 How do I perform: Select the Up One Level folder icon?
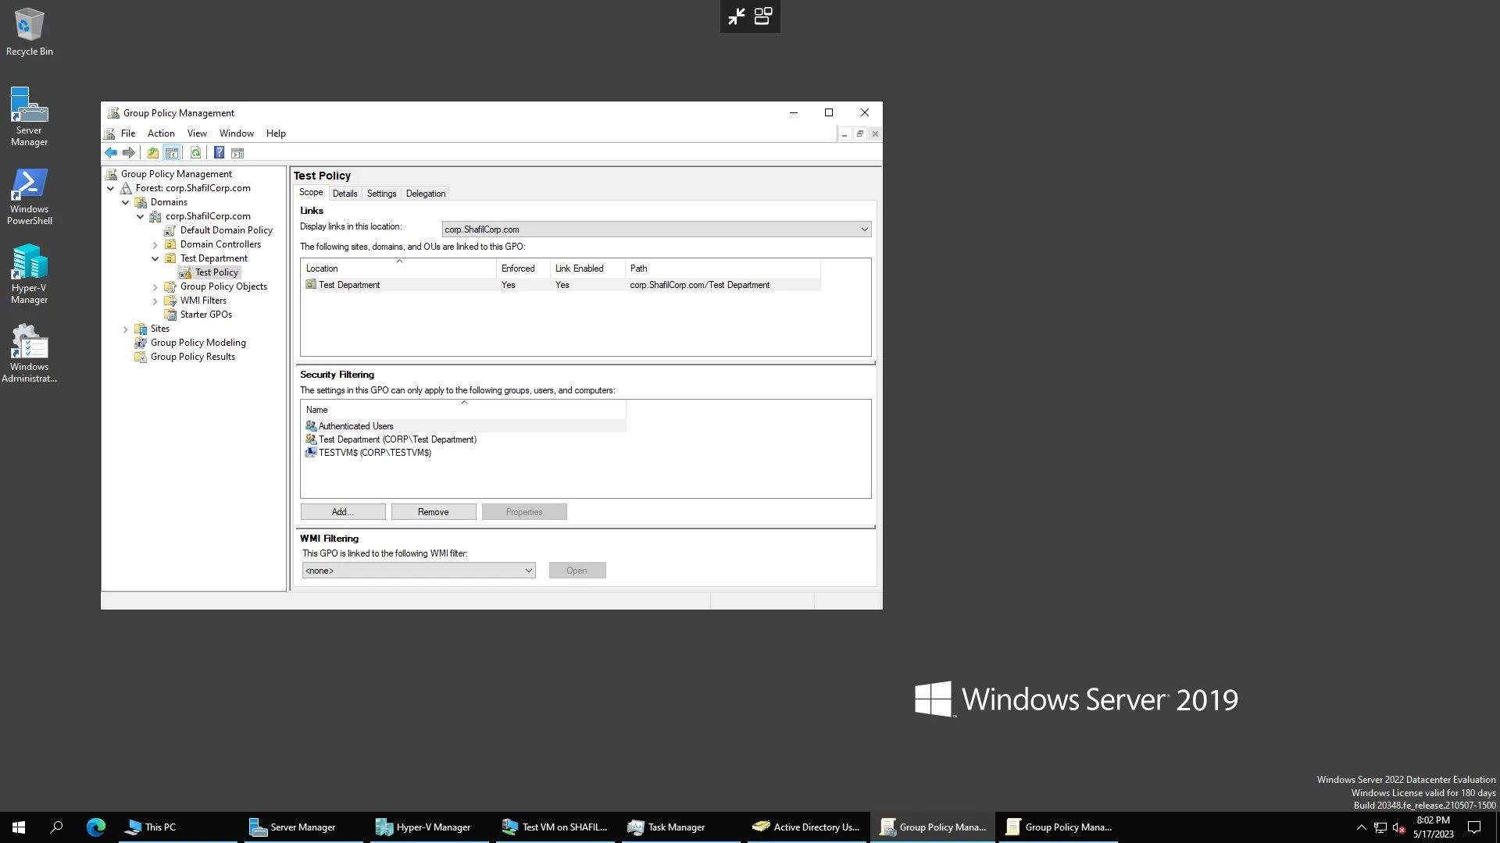[x=153, y=152]
